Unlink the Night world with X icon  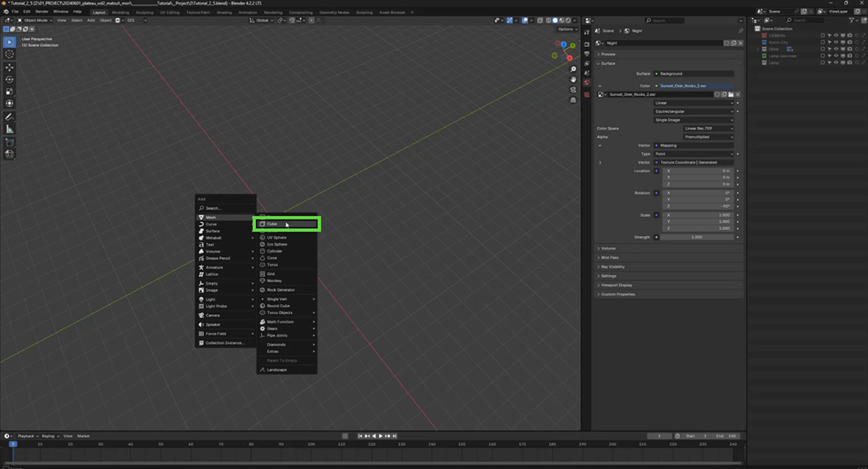coord(739,43)
